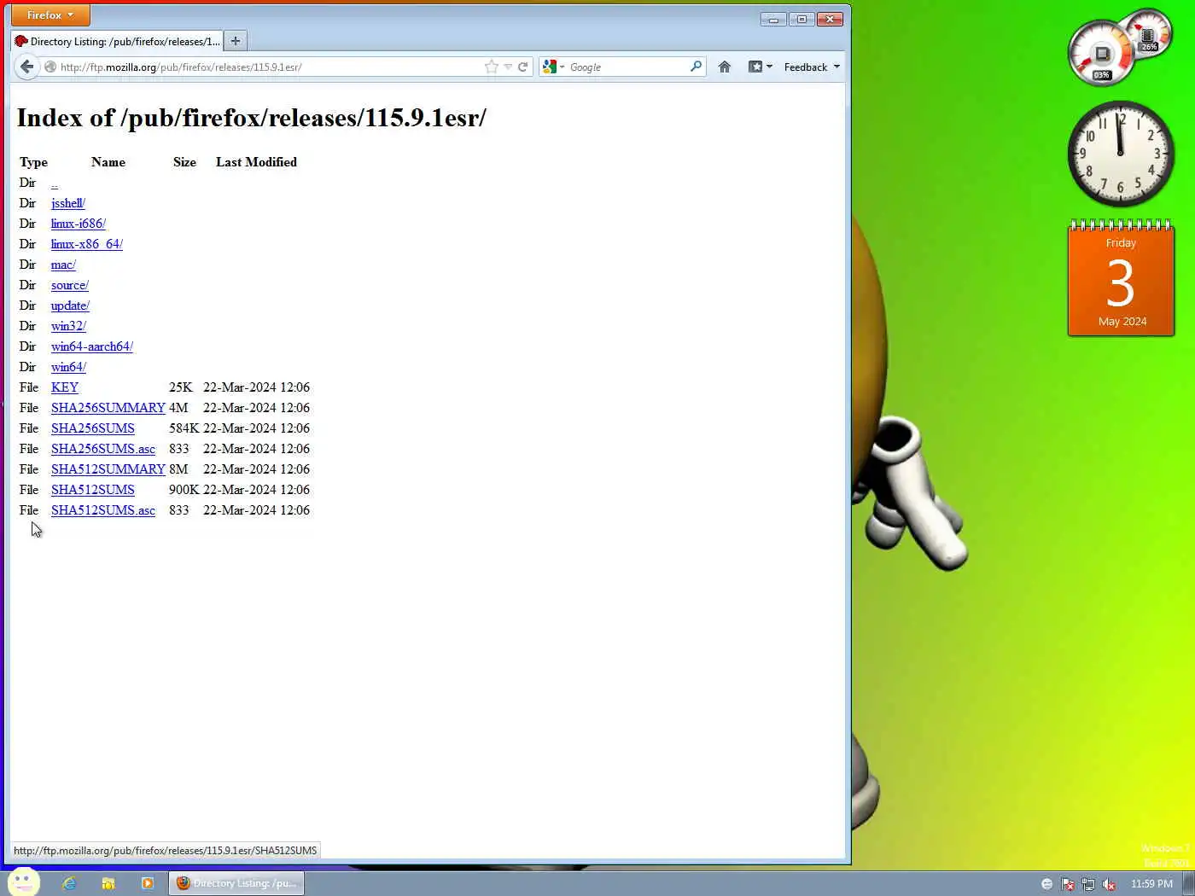Image resolution: width=1195 pixels, height=896 pixels.
Task: Open the jsshell/ directory
Action: pos(68,203)
